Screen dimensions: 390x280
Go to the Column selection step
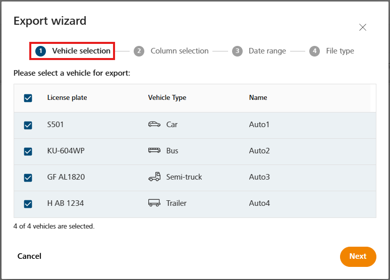pos(180,51)
